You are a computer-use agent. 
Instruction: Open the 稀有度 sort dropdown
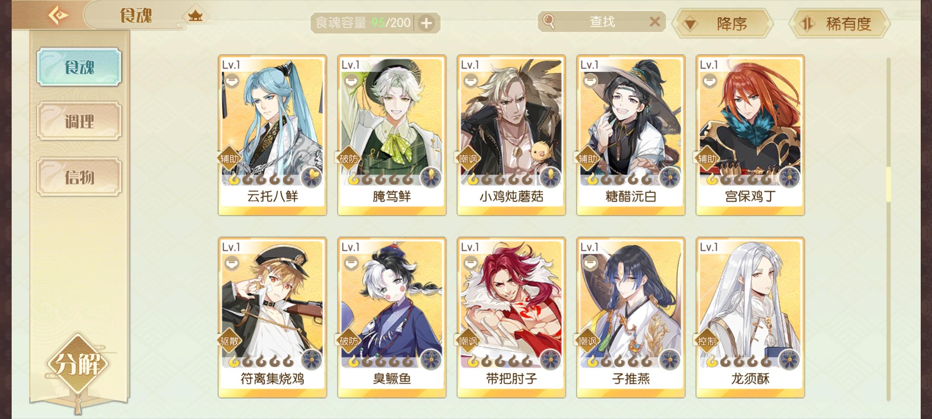click(840, 24)
